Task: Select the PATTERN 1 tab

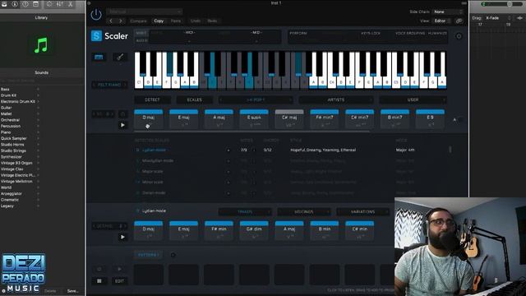Action: pyautogui.click(x=148, y=255)
